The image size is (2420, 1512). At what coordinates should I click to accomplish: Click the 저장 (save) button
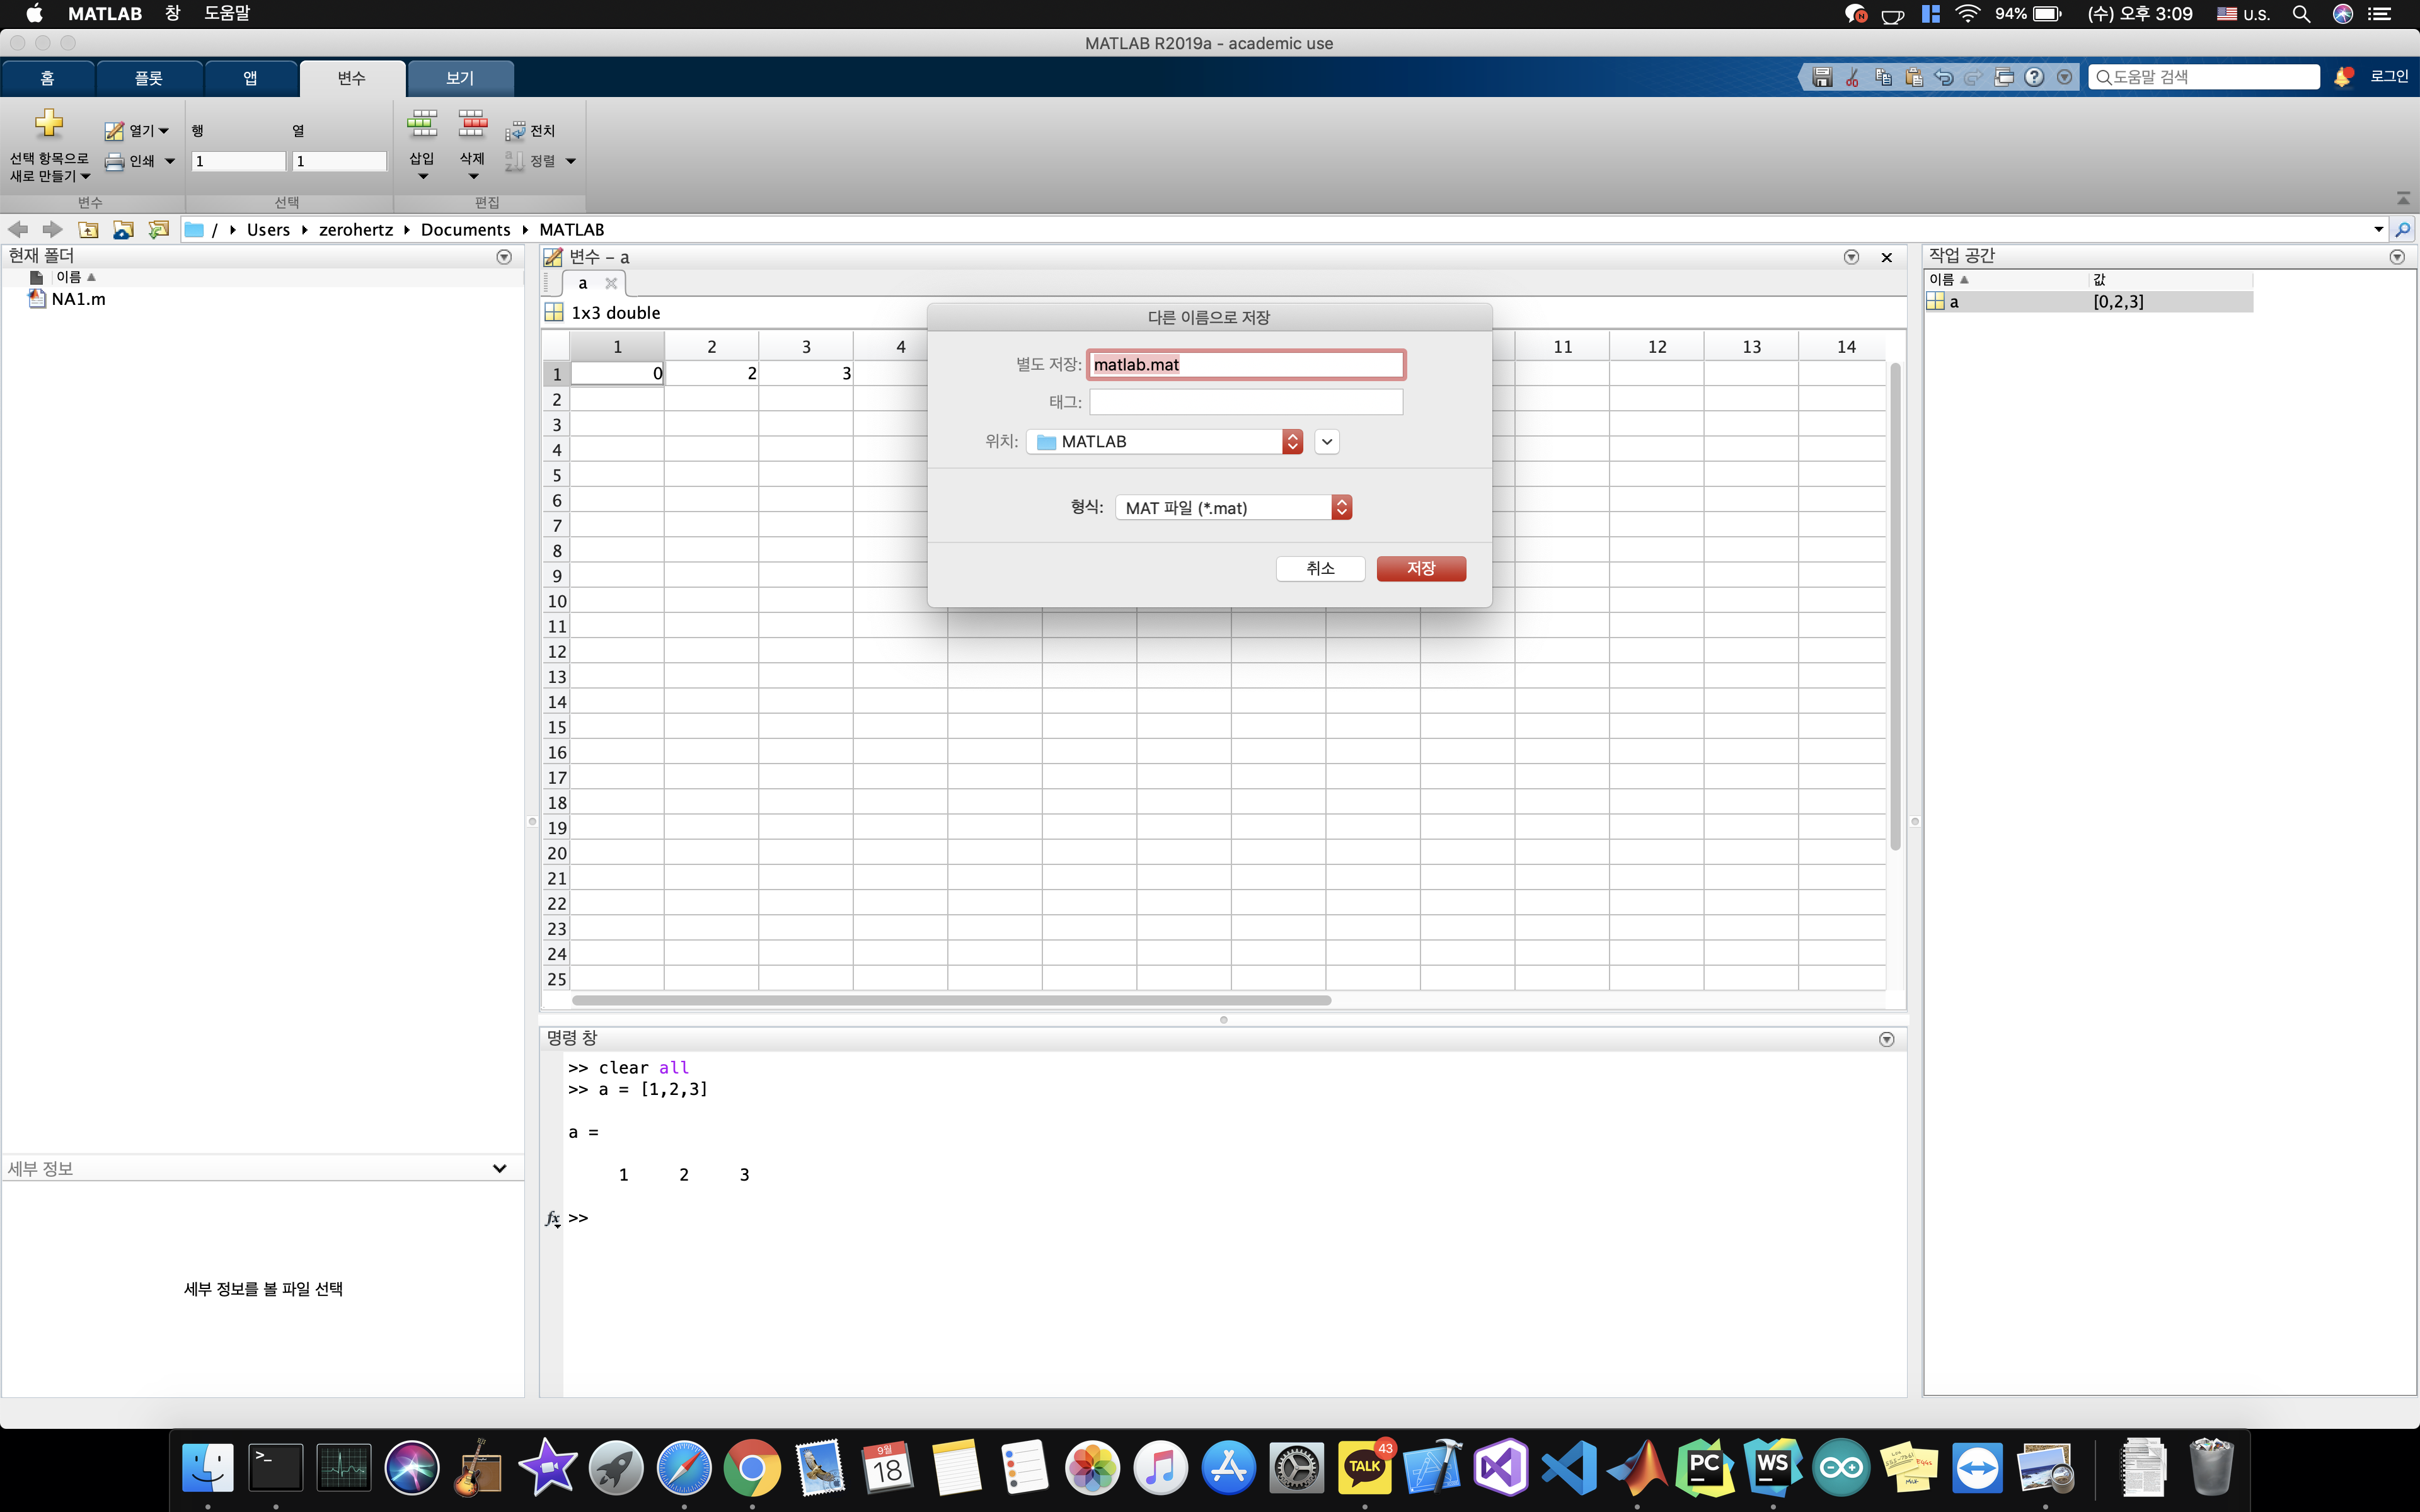(x=1421, y=568)
